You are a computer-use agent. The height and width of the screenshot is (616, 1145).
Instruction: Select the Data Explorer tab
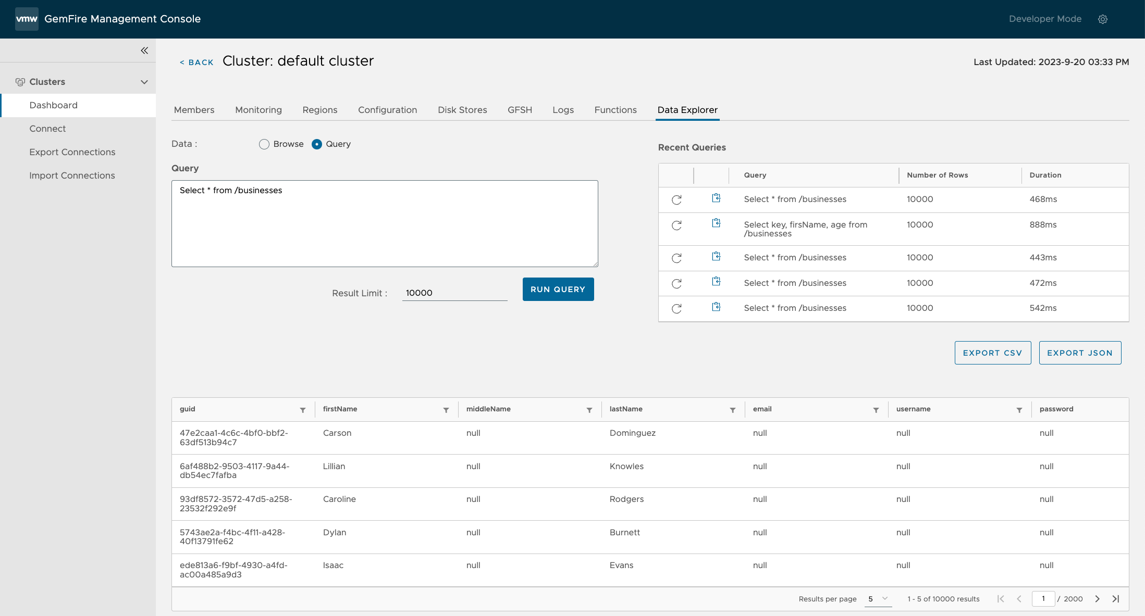coord(687,110)
